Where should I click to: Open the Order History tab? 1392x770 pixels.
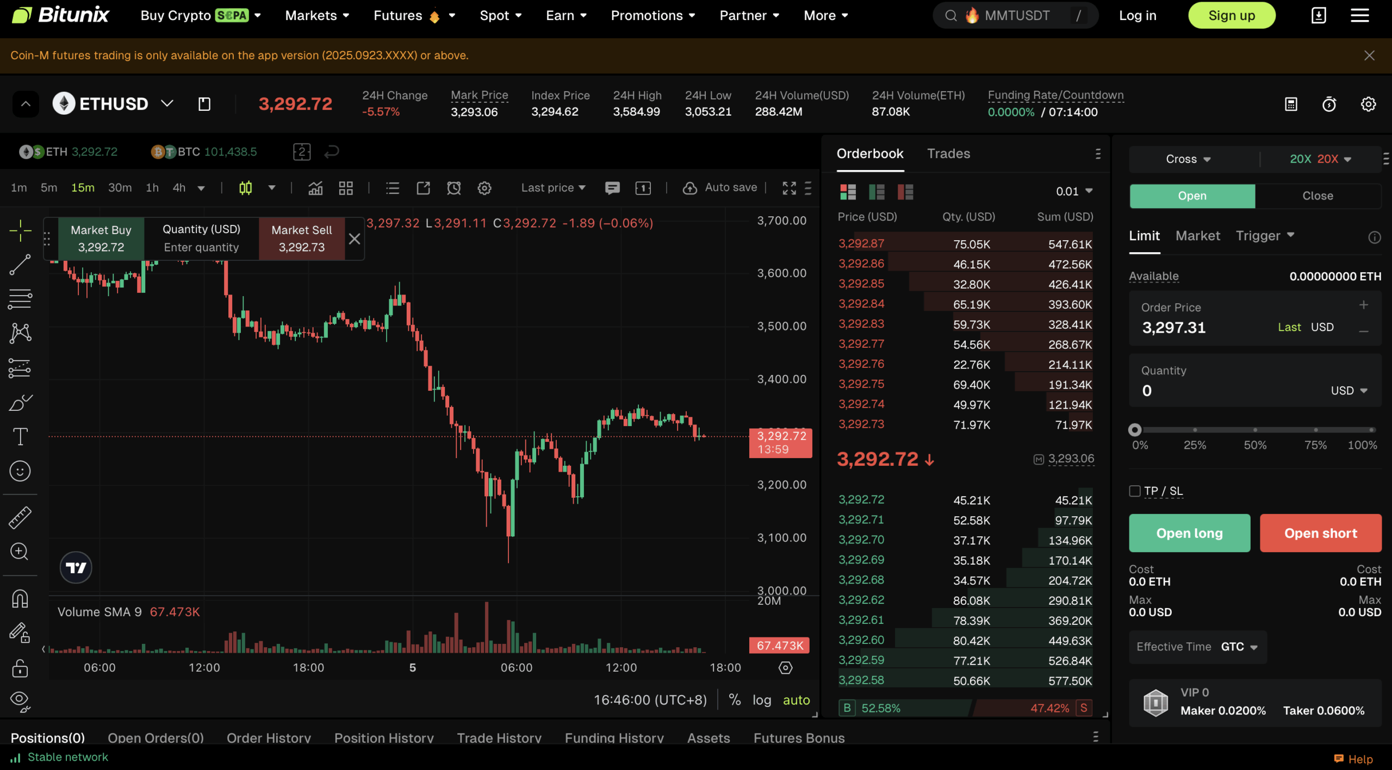coord(269,737)
